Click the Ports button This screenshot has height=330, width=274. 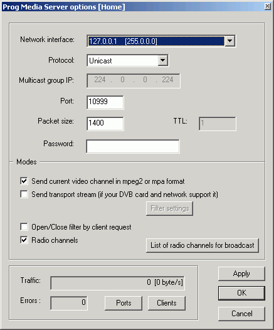tap(124, 303)
